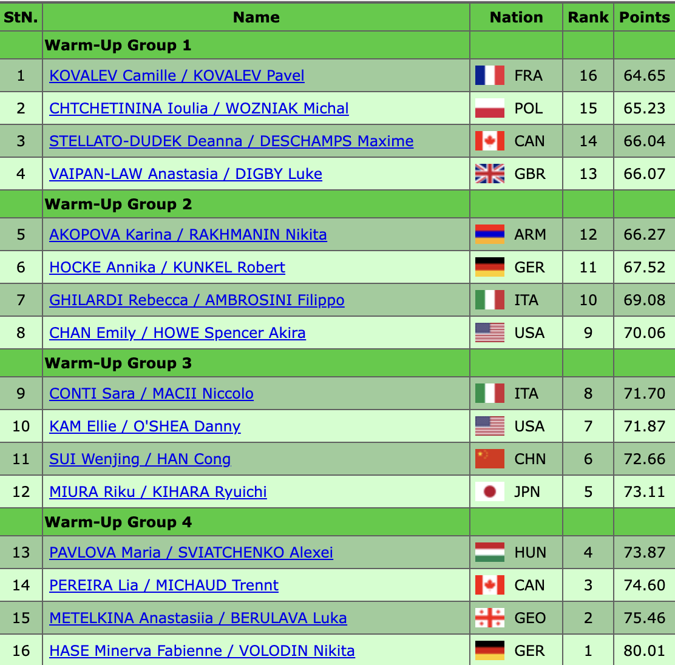Click the Hungarian flag icon
The width and height of the screenshot is (675, 665).
489,553
